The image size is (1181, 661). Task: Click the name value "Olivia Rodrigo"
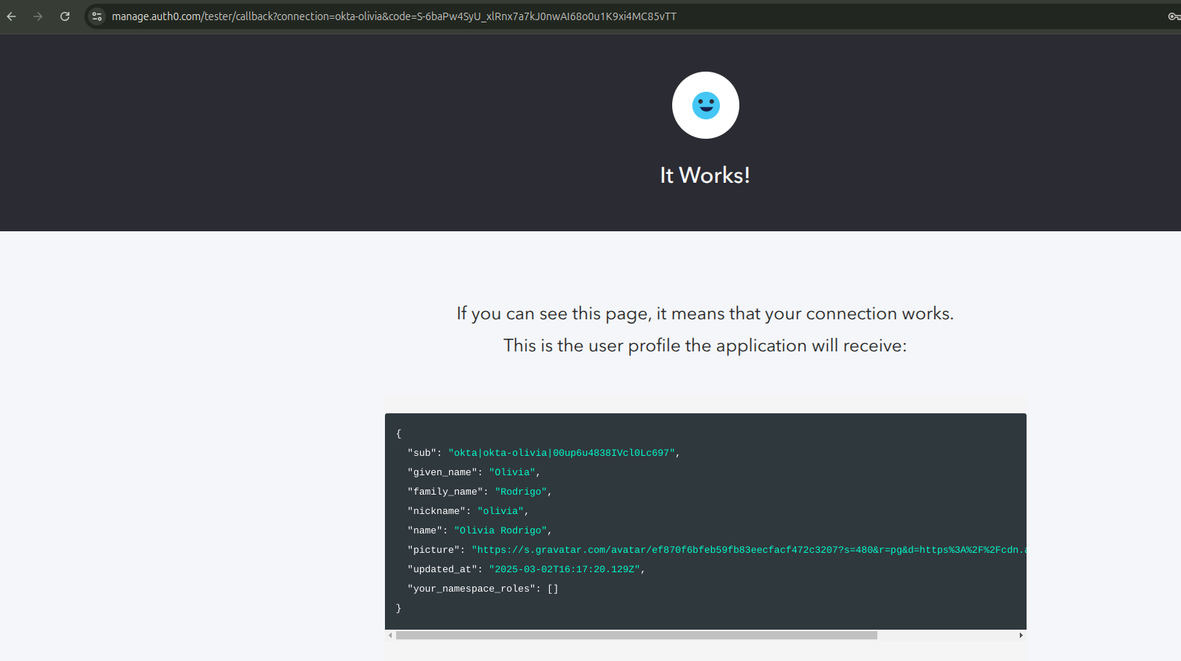pyautogui.click(x=501, y=530)
